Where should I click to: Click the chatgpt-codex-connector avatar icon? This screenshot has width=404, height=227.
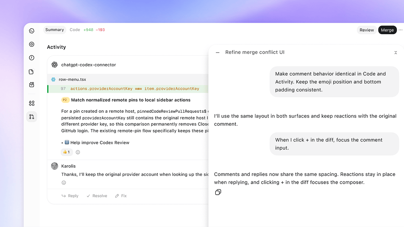[x=55, y=64]
